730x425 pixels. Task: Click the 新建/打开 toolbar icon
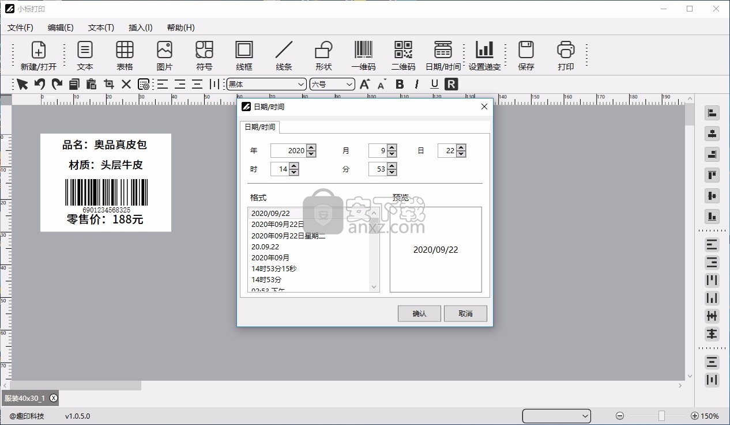(38, 55)
